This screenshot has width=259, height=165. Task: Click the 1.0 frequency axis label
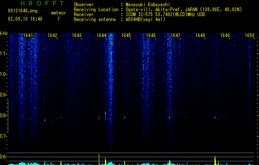[3, 74]
